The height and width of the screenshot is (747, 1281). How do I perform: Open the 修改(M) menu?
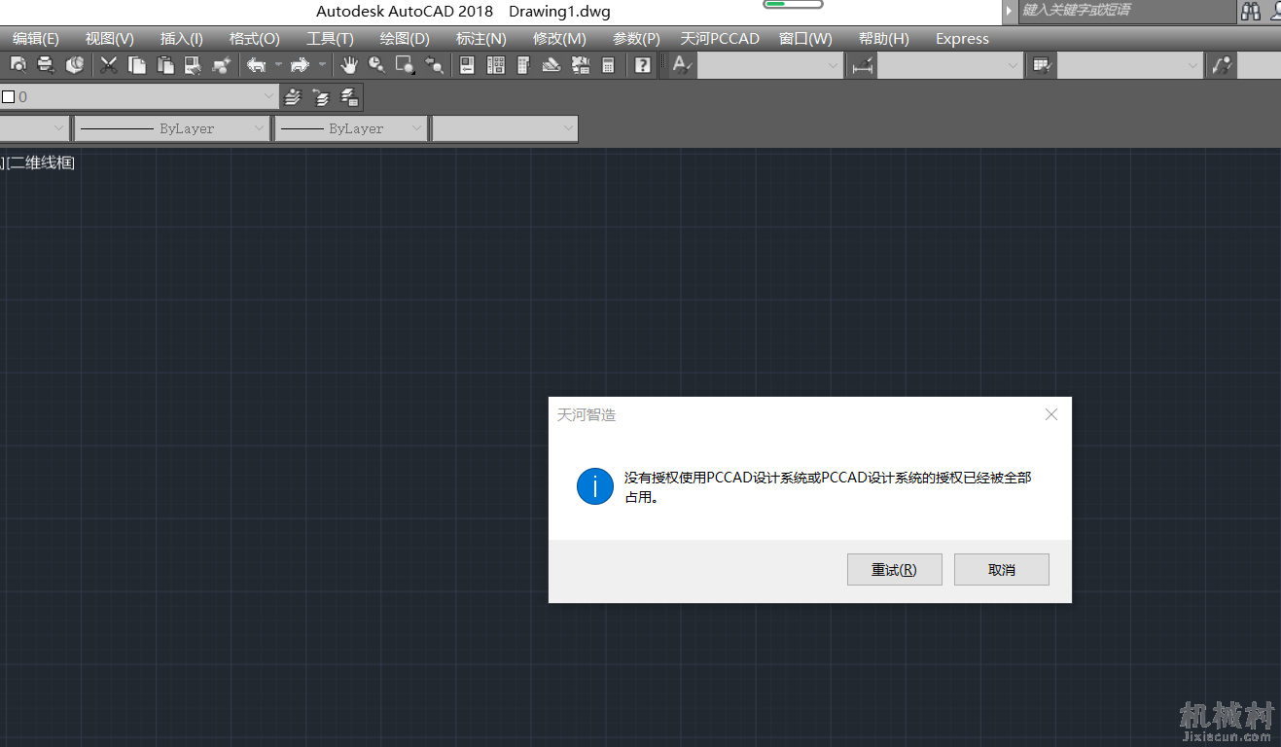pos(559,39)
